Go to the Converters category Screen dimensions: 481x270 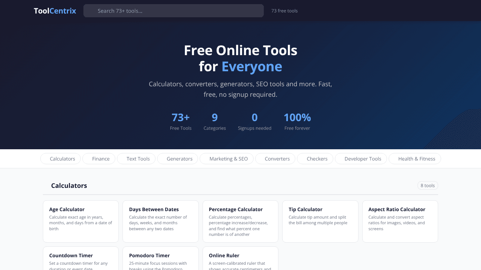[275, 159]
